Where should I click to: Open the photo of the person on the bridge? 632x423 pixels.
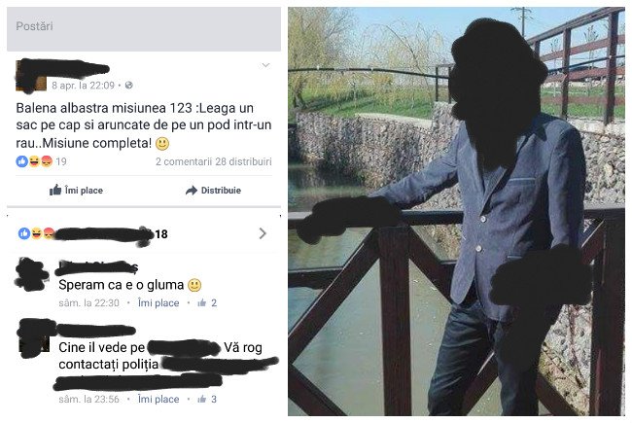pos(456,211)
